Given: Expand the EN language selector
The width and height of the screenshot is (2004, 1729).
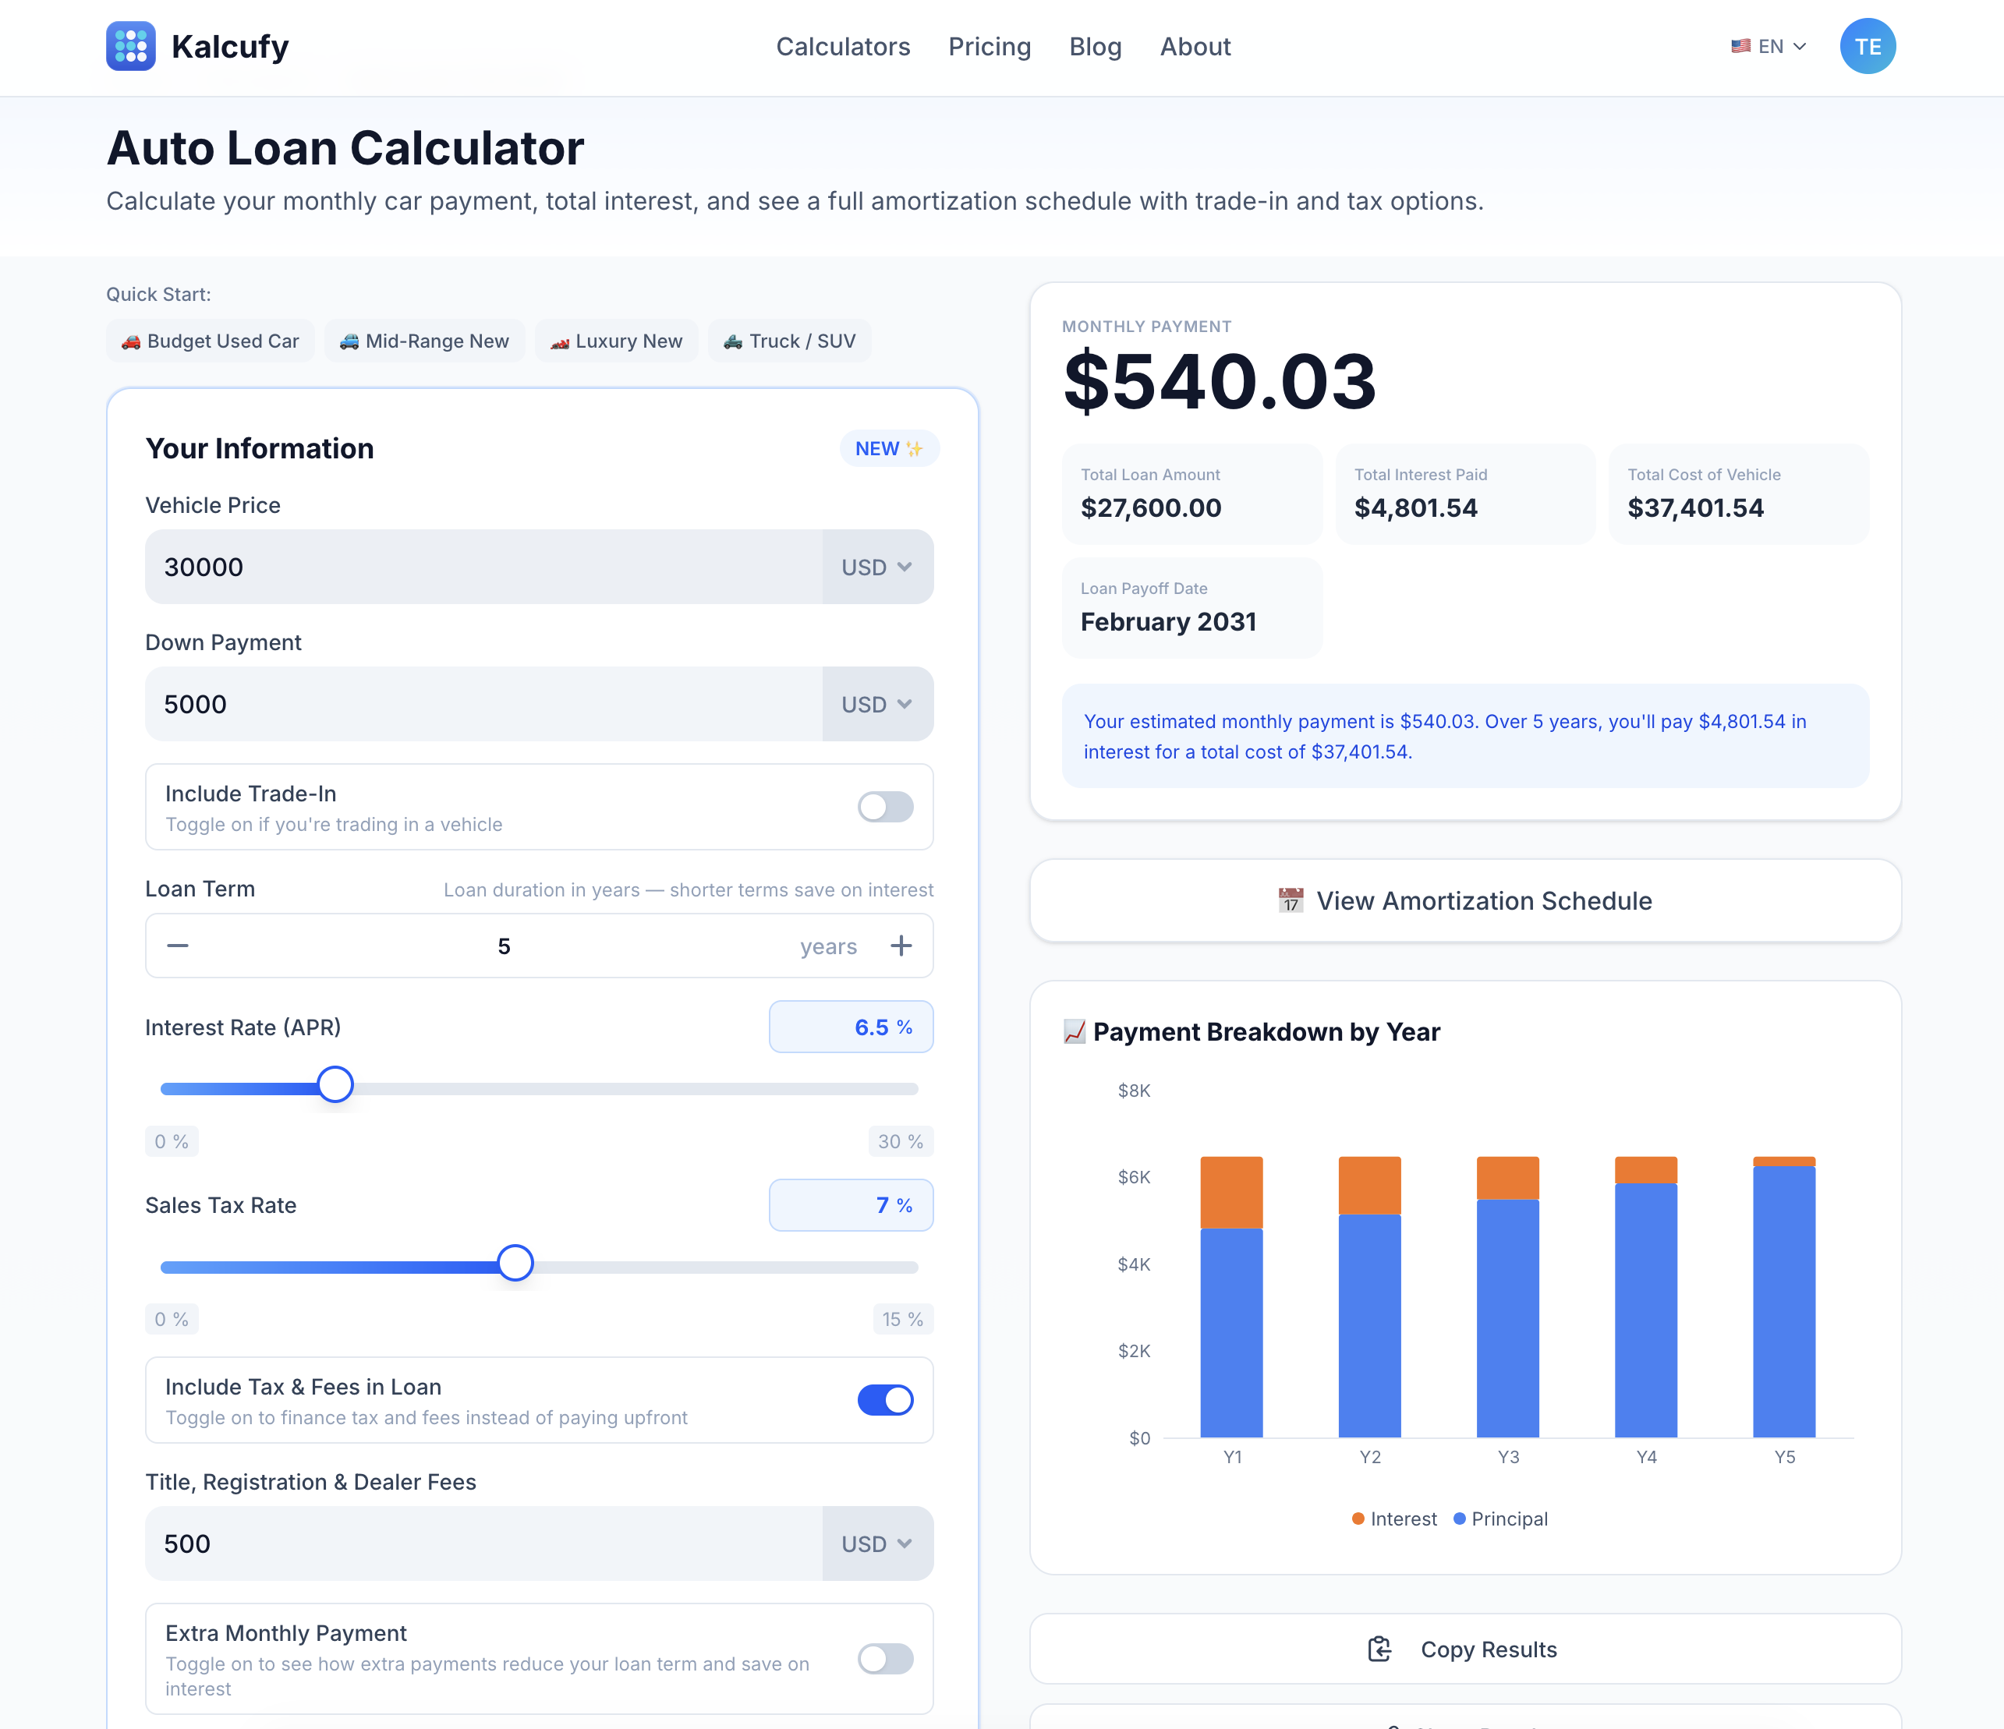Looking at the screenshot, I should click(x=1768, y=47).
